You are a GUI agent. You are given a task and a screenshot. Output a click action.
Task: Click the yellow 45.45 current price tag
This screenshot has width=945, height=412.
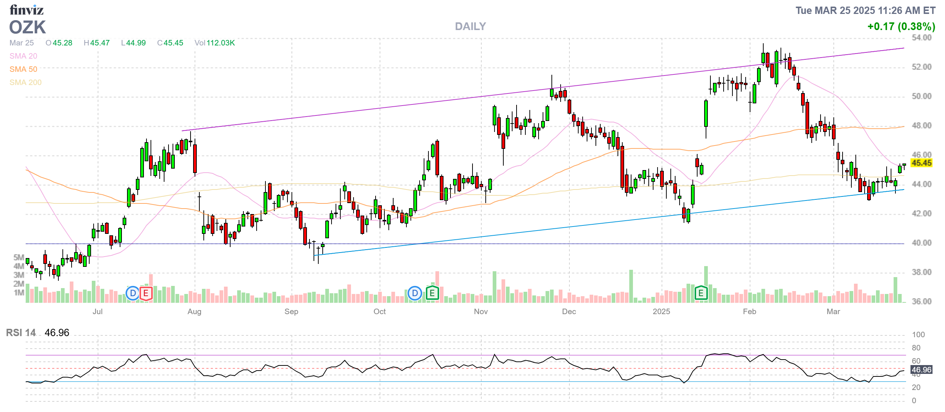(922, 163)
